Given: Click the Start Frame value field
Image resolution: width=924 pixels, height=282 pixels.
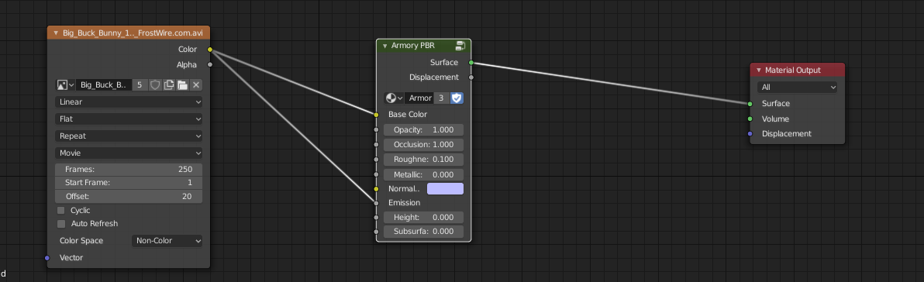Looking at the screenshot, I should (129, 183).
